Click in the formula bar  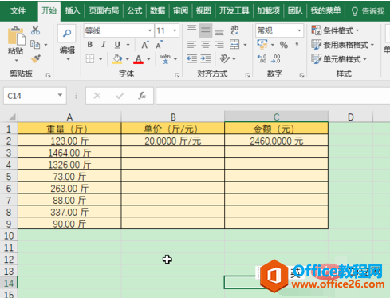[x=273, y=96]
